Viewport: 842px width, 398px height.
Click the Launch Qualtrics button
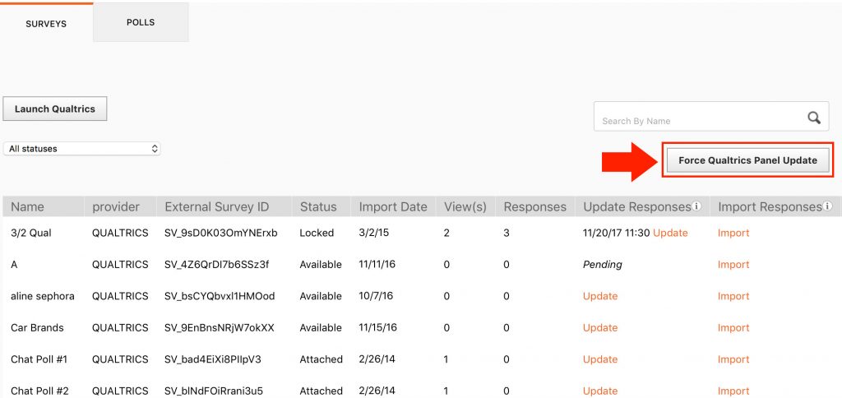(x=55, y=109)
